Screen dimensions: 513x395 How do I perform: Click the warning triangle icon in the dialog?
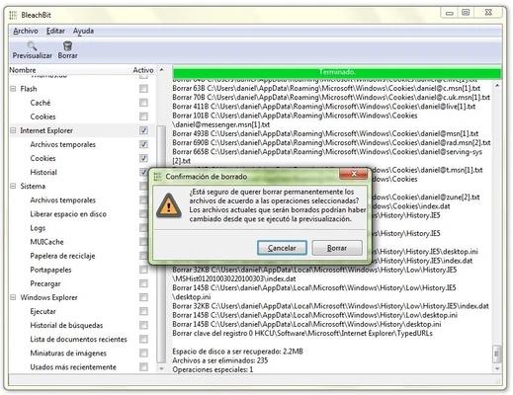(x=169, y=205)
